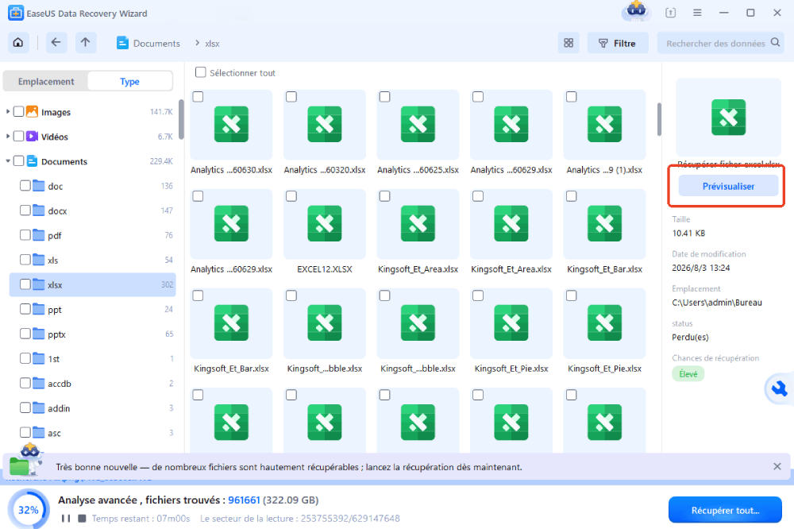Click the Élevé recovery chance badge

(x=688, y=374)
